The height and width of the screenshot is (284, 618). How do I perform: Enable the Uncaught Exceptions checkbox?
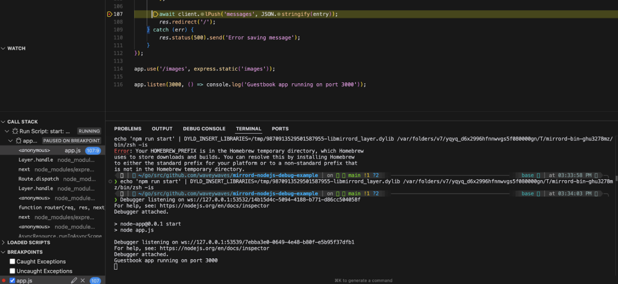pos(13,271)
